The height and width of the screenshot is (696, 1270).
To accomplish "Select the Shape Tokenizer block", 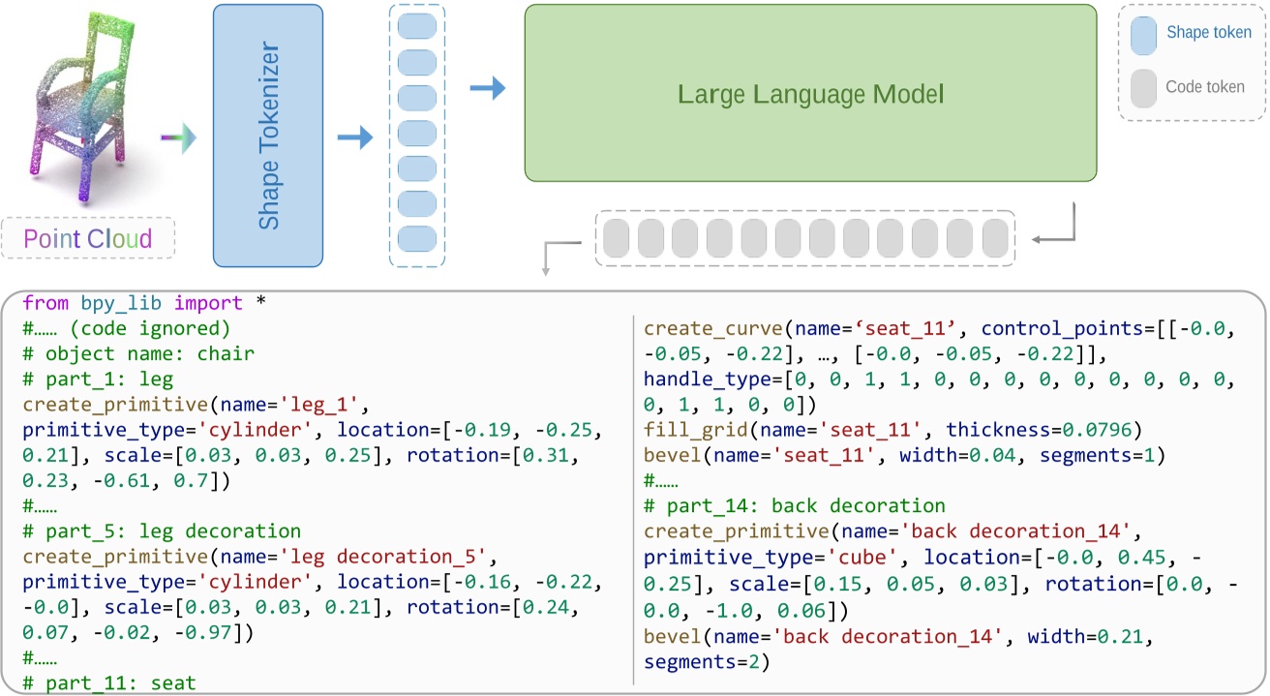I will (x=268, y=136).
